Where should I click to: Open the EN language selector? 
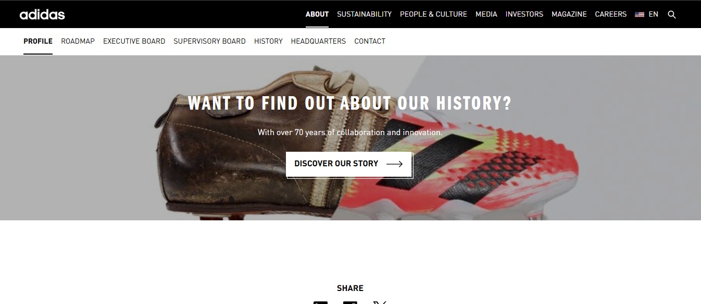pyautogui.click(x=654, y=15)
